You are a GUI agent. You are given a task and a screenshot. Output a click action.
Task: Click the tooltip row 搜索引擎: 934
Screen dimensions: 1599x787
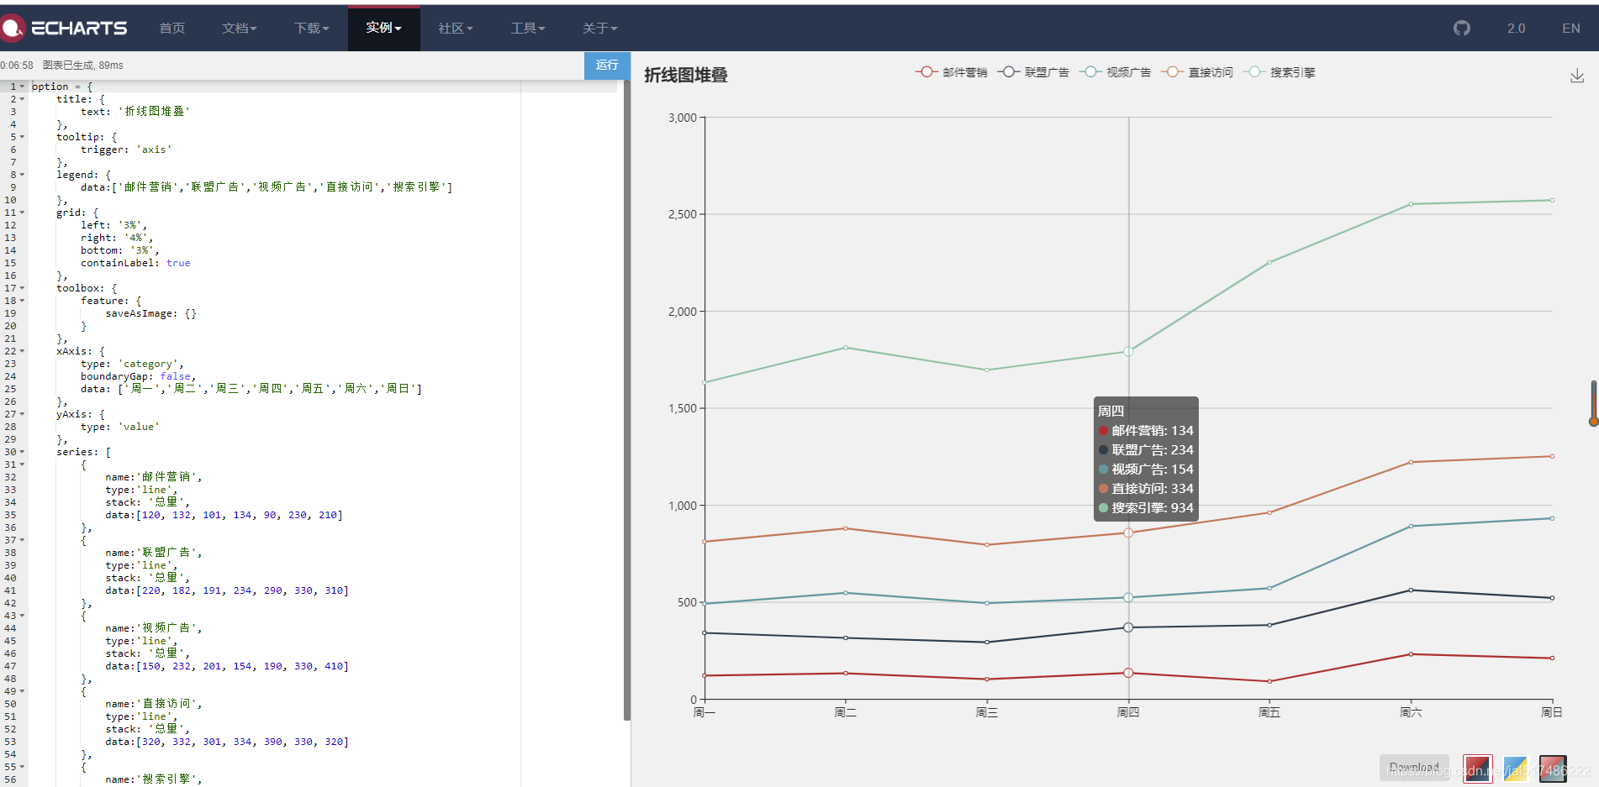1146,507
